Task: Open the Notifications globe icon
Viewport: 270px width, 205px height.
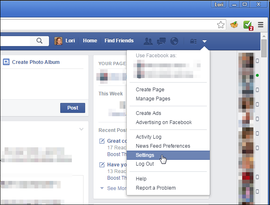Action: pyautogui.click(x=174, y=41)
